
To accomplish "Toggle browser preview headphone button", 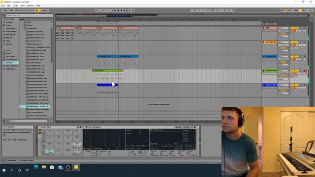I will [x=3, y=121].
